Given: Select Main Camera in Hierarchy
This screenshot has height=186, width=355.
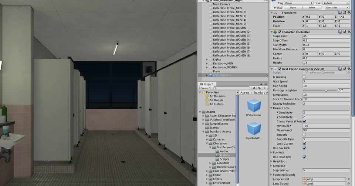Looking at the screenshot, I should (222, 4).
